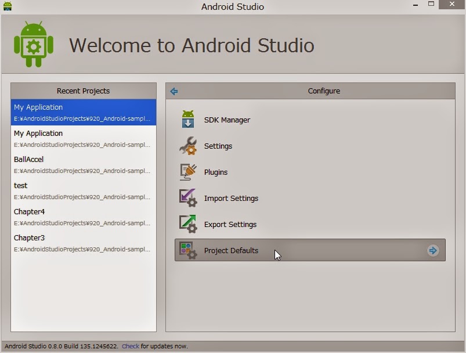
Task: Click the large Android Studio robot logo
Action: click(x=34, y=44)
